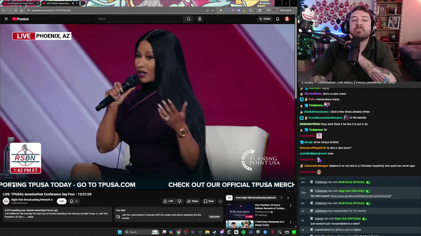Select the youtube.com address bar URL

[51, 10]
